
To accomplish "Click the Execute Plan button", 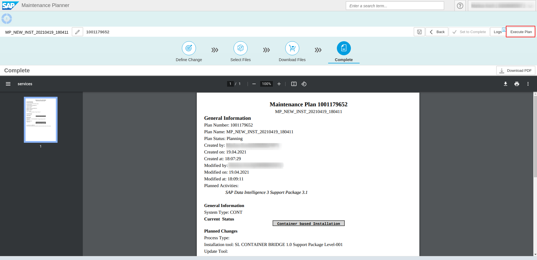I will click(x=521, y=32).
